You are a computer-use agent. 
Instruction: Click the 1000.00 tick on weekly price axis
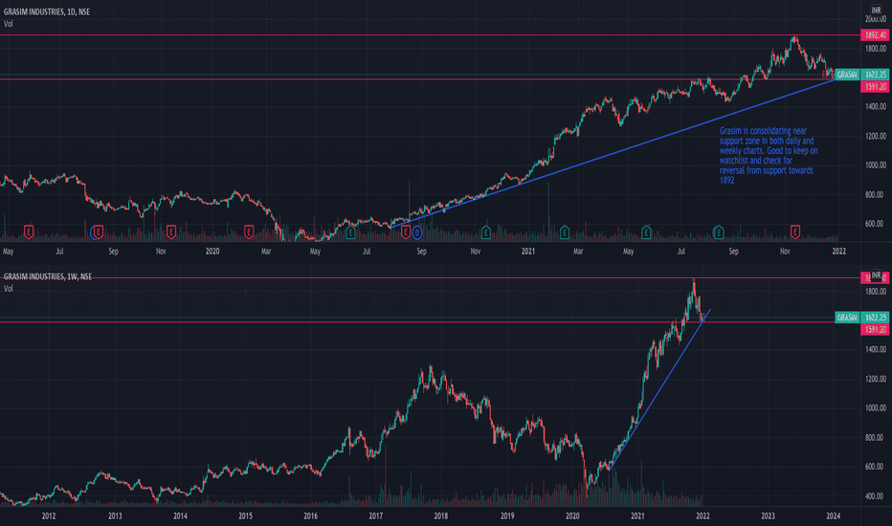876,407
